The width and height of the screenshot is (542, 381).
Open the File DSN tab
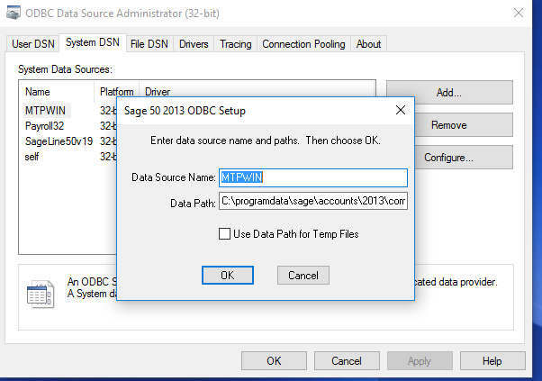(x=149, y=44)
